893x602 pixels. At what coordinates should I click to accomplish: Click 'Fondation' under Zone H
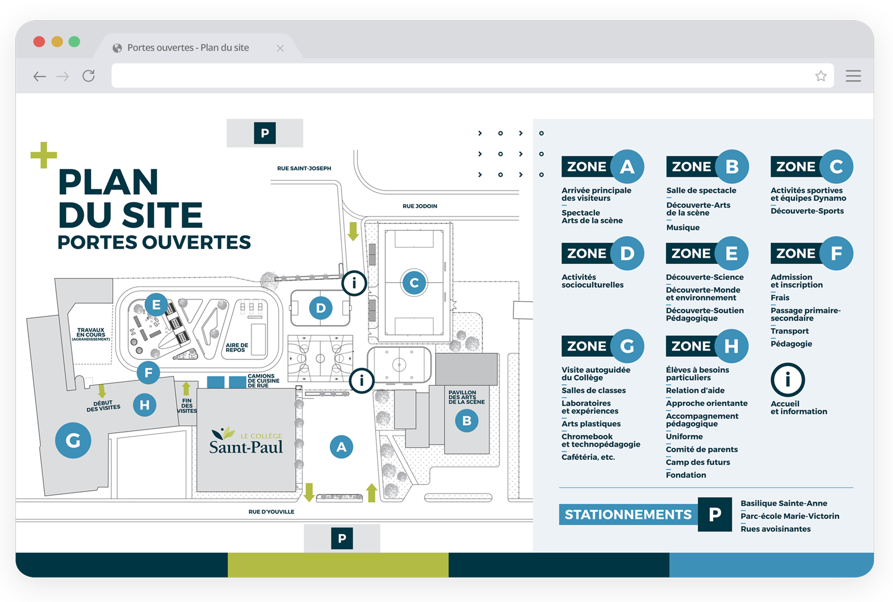coord(686,475)
